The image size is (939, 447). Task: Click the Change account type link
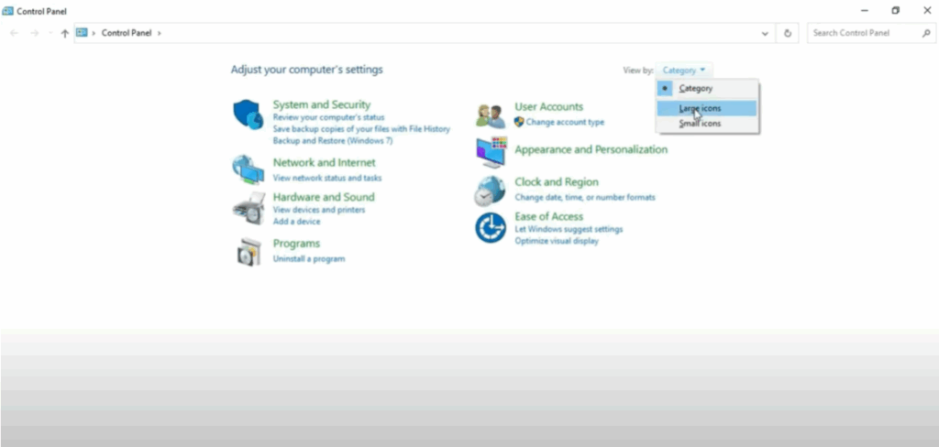565,122
